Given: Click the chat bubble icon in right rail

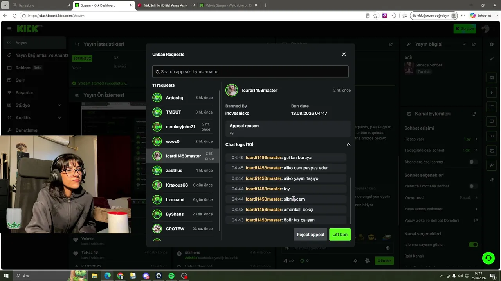Looking at the screenshot, I should pyautogui.click(x=492, y=121).
